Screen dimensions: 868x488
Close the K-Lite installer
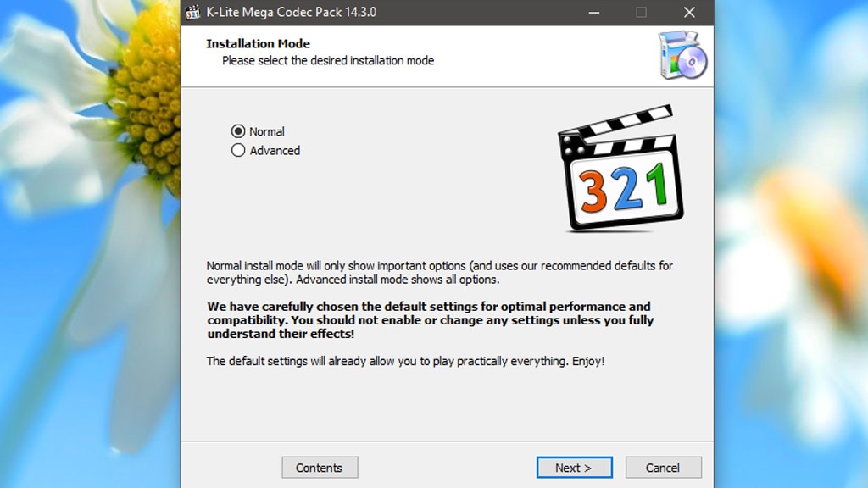(688, 13)
